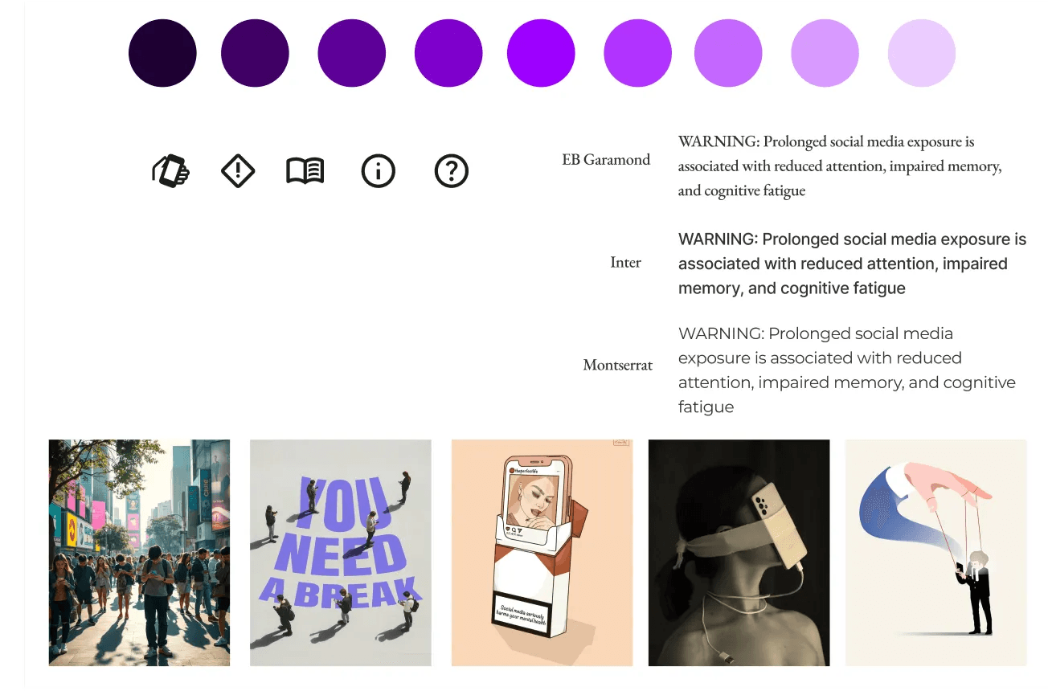Open the puppet hand illustration thumbnail
This screenshot has width=1048, height=691.
[x=936, y=553]
